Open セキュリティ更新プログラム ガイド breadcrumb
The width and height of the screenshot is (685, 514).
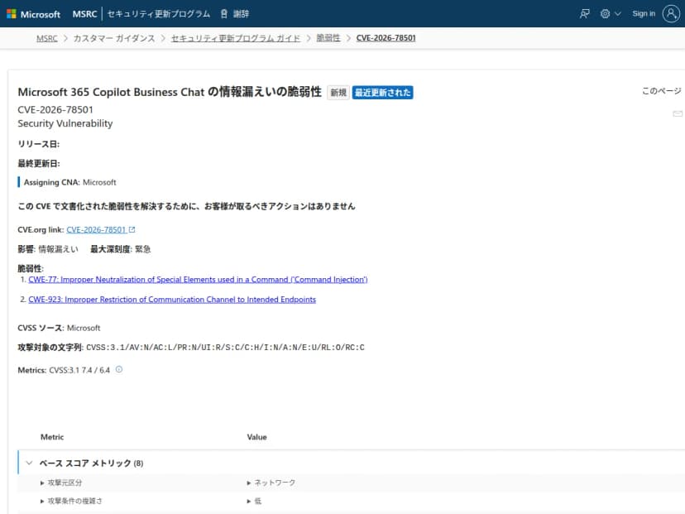tap(236, 38)
